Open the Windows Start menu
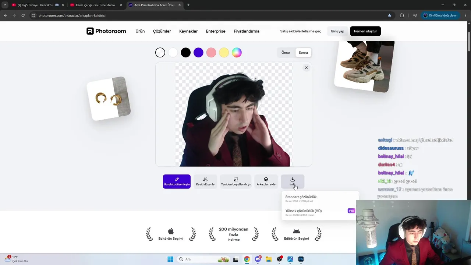 170,259
